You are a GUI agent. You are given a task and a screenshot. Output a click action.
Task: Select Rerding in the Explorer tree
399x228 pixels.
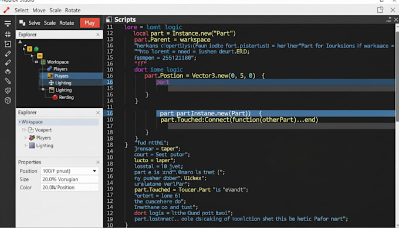(x=66, y=97)
